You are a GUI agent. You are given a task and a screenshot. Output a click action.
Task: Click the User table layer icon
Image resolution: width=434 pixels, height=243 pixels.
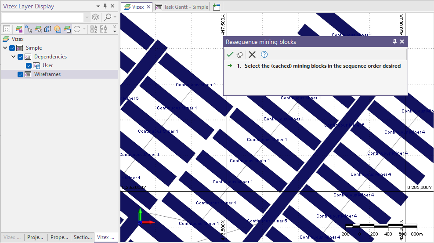(x=36, y=65)
